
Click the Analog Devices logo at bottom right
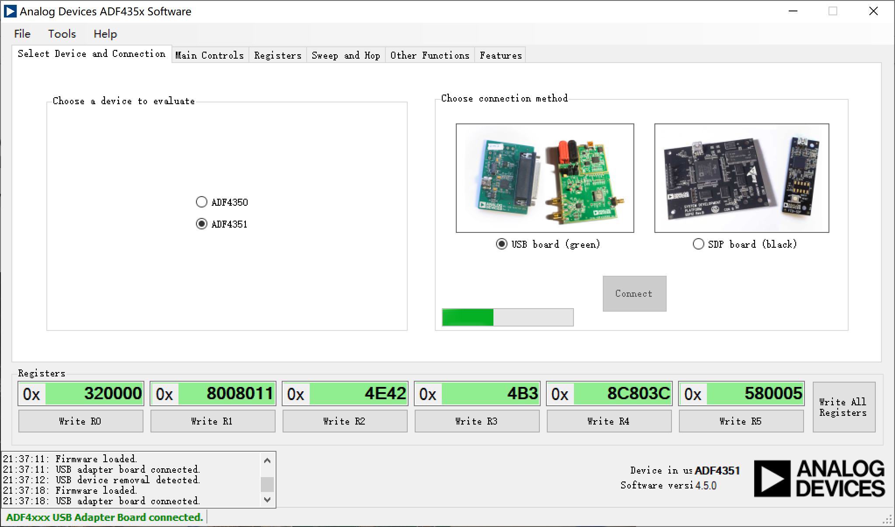pos(819,478)
